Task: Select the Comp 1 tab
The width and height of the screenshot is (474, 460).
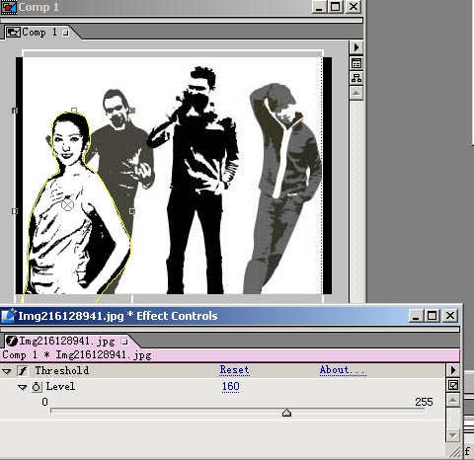Action: pyautogui.click(x=38, y=33)
